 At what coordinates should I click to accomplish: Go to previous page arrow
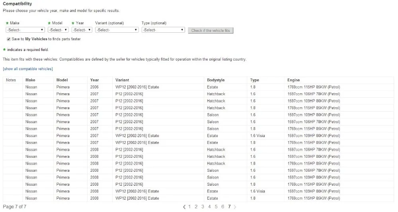tap(184, 207)
